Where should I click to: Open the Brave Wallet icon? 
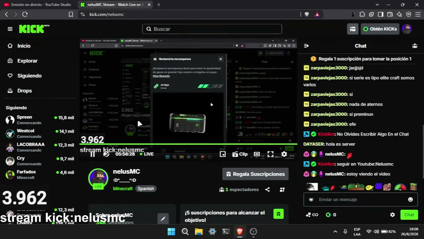[390, 14]
